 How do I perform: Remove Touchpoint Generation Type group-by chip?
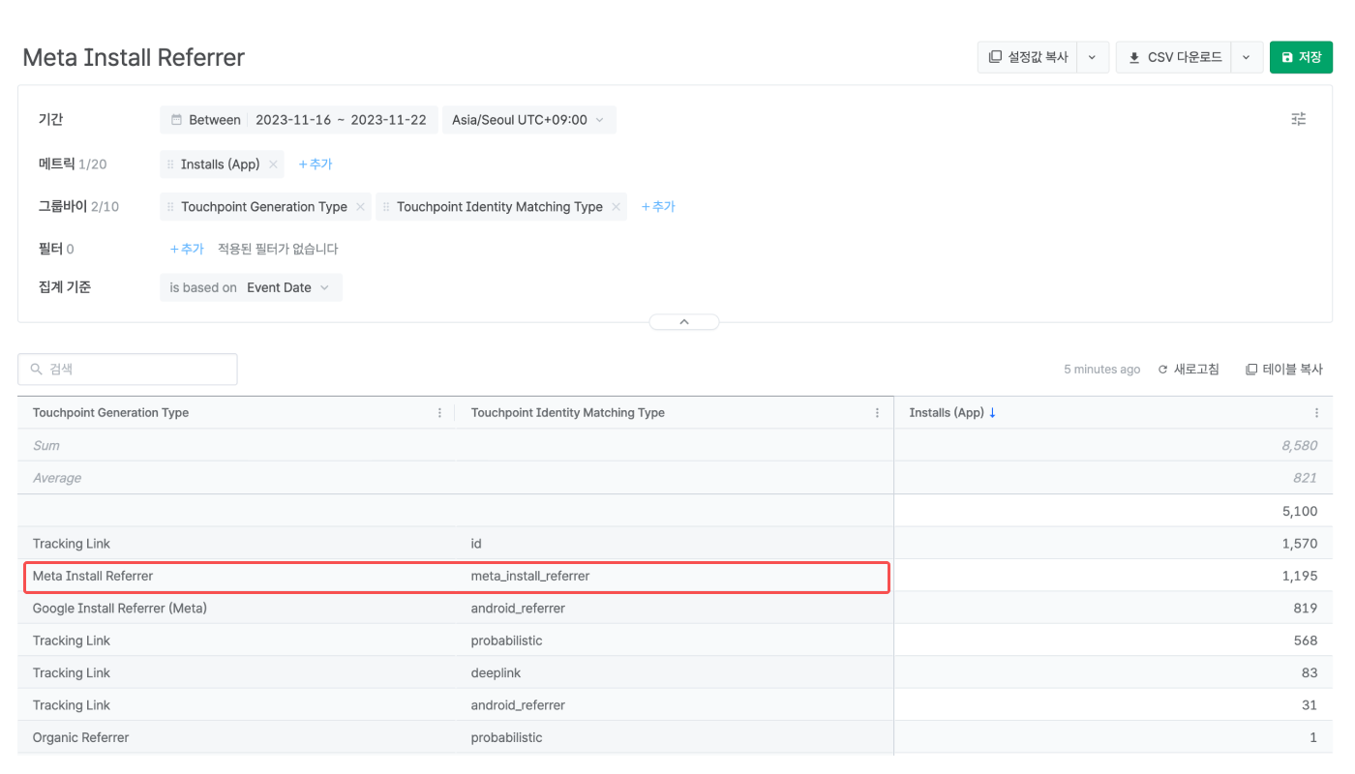click(x=360, y=207)
